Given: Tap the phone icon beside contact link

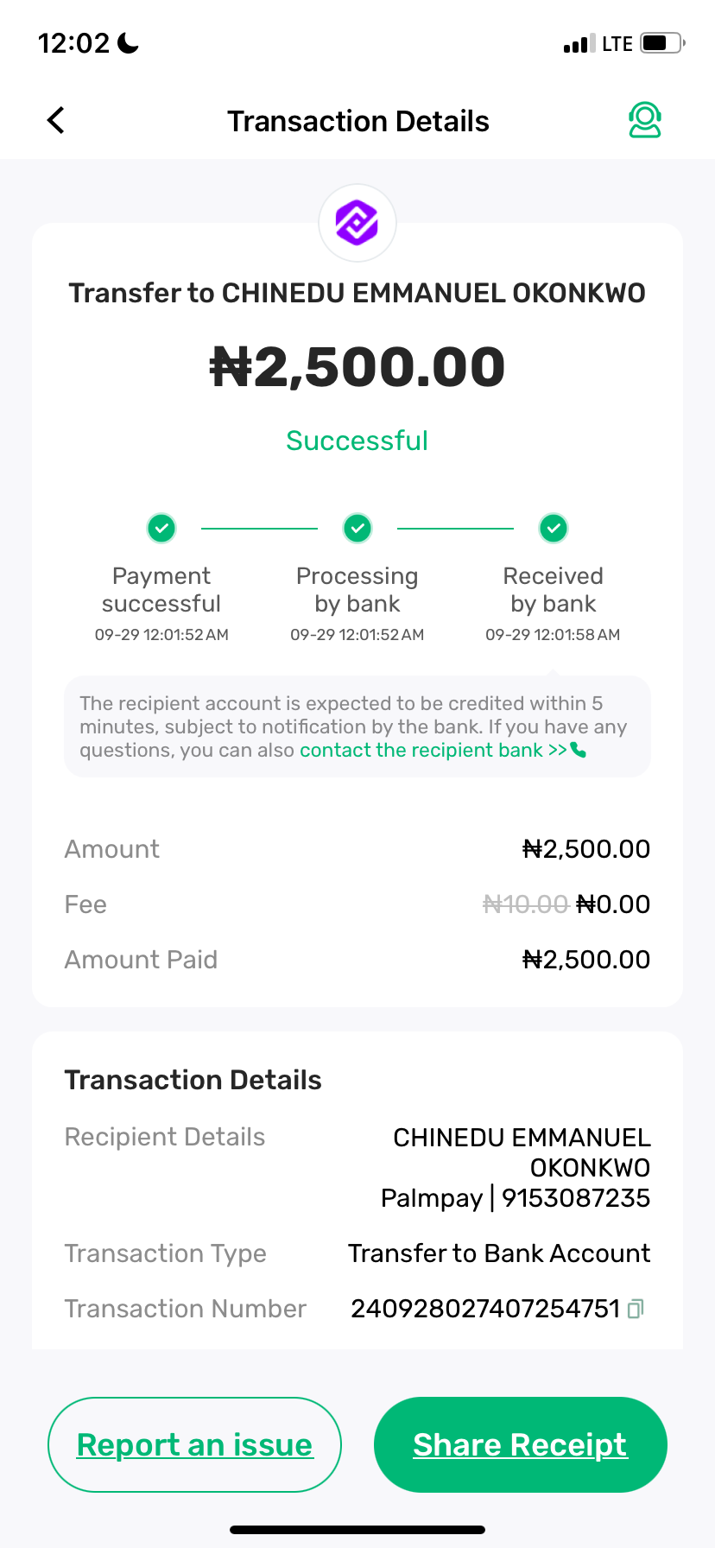Looking at the screenshot, I should pos(579,751).
